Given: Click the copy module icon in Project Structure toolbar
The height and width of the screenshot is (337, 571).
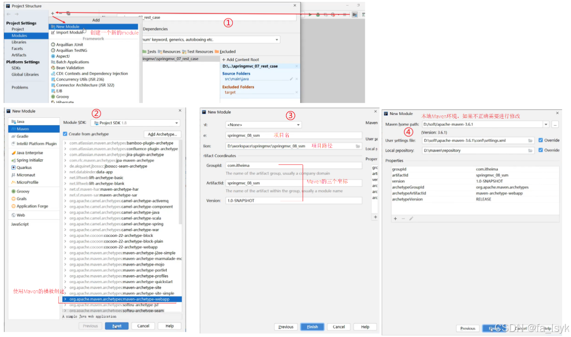Looking at the screenshot, I should 68,13.
